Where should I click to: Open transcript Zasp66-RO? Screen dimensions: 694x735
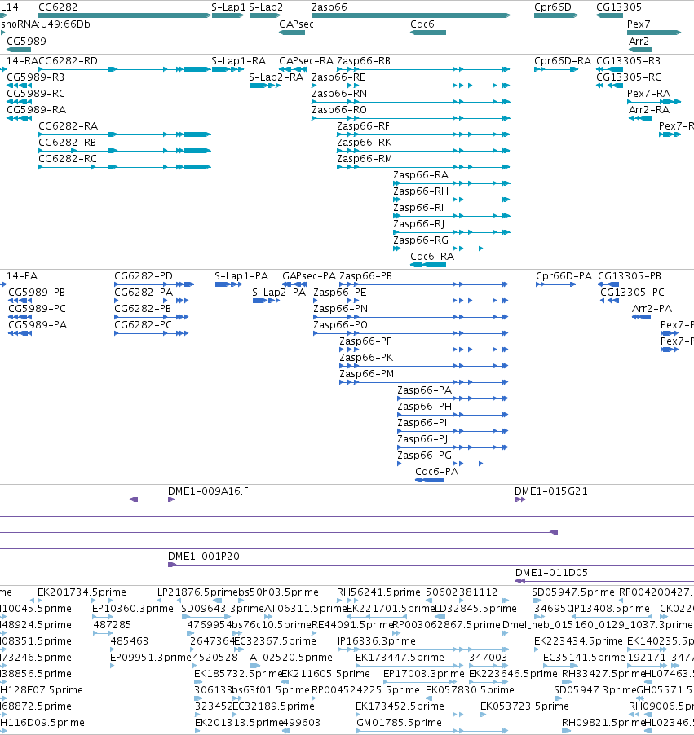[339, 110]
